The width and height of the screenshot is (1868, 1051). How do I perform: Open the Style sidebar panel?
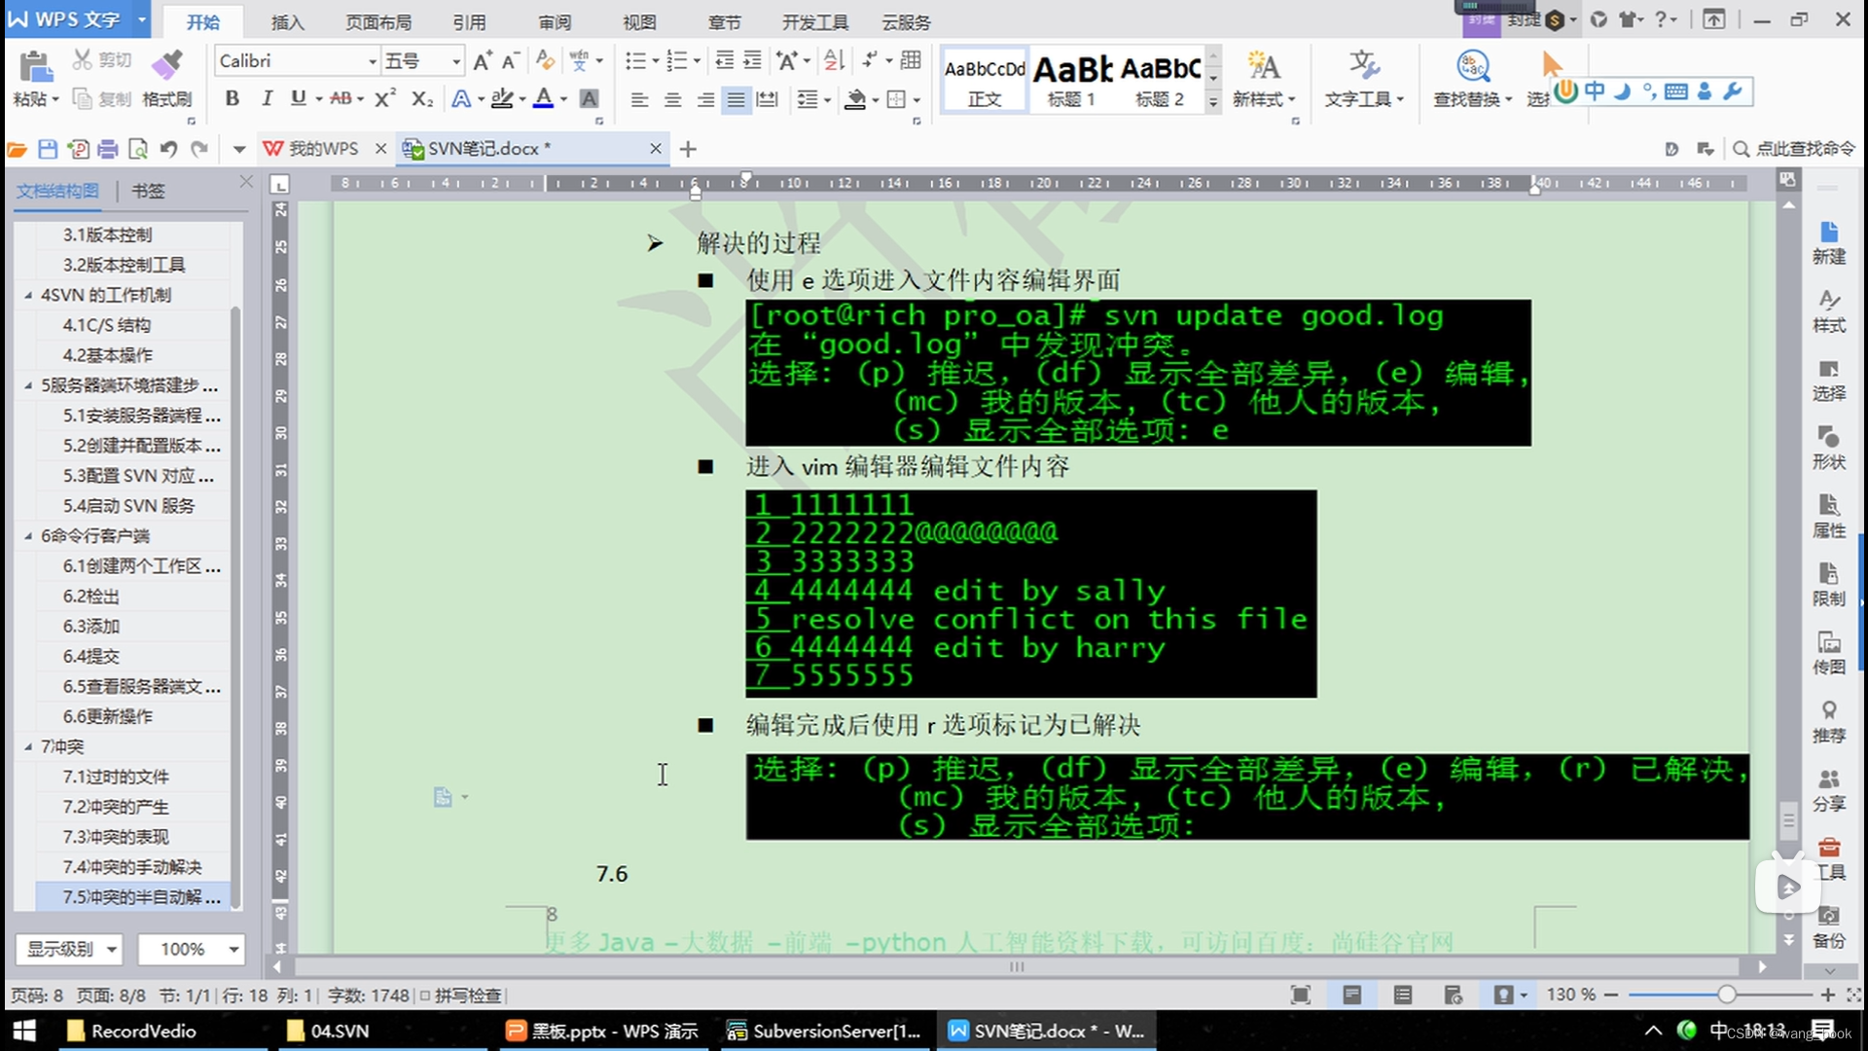coord(1828,310)
